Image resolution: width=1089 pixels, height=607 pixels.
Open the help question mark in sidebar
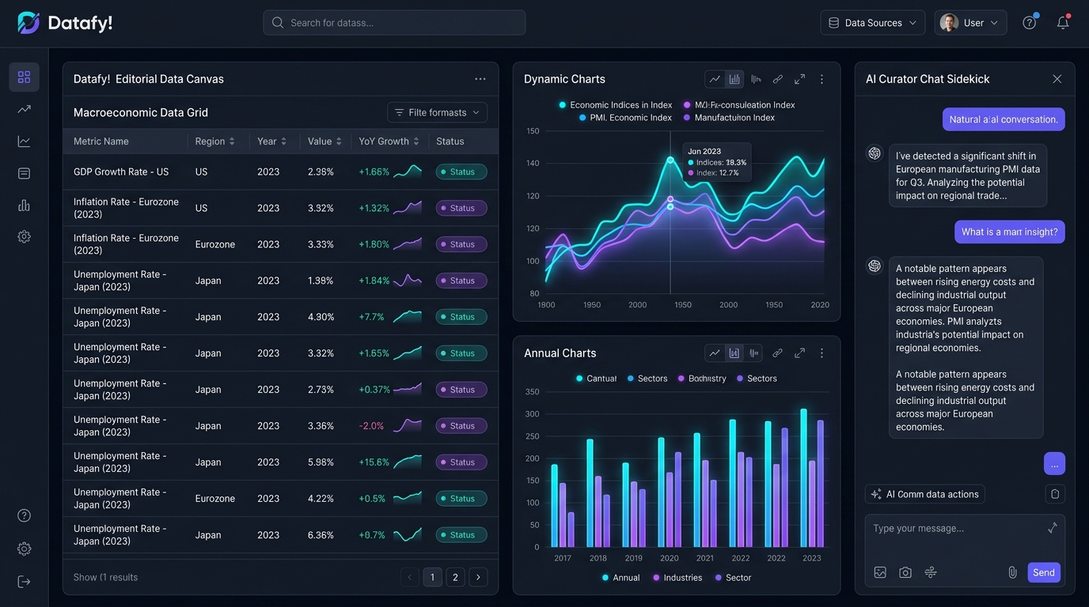point(24,515)
